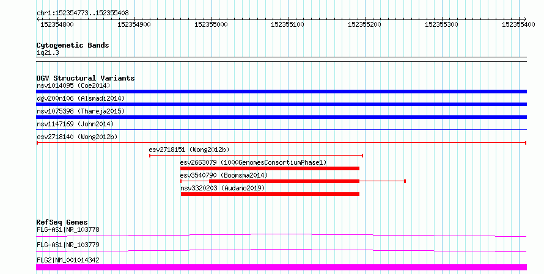Select the blue bar under dgv200n106 (Alsmadi2014)
This screenshot has height=274, width=544.
click(281, 104)
